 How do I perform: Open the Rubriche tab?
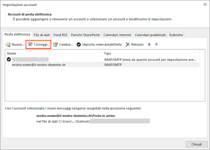click(x=176, y=35)
